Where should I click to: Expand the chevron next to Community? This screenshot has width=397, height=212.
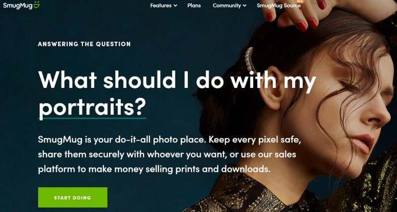click(x=244, y=5)
